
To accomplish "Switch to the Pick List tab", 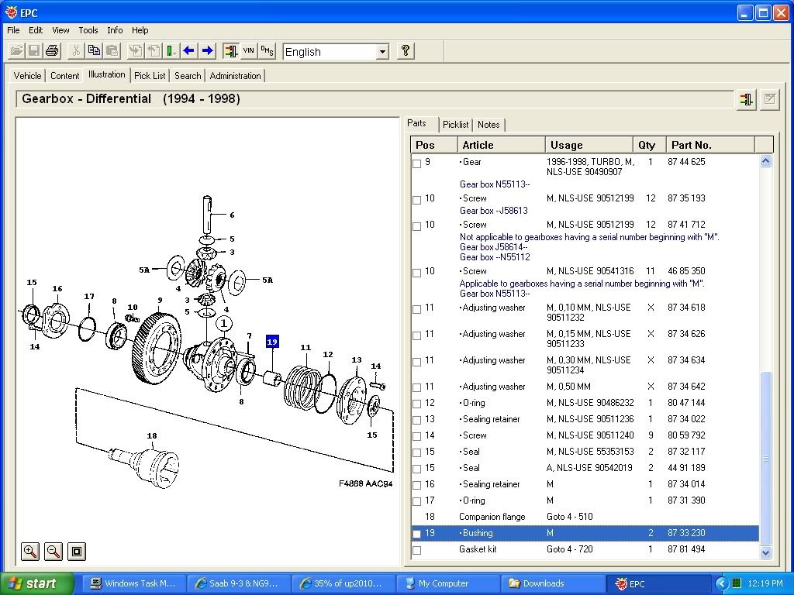I will click(x=150, y=76).
